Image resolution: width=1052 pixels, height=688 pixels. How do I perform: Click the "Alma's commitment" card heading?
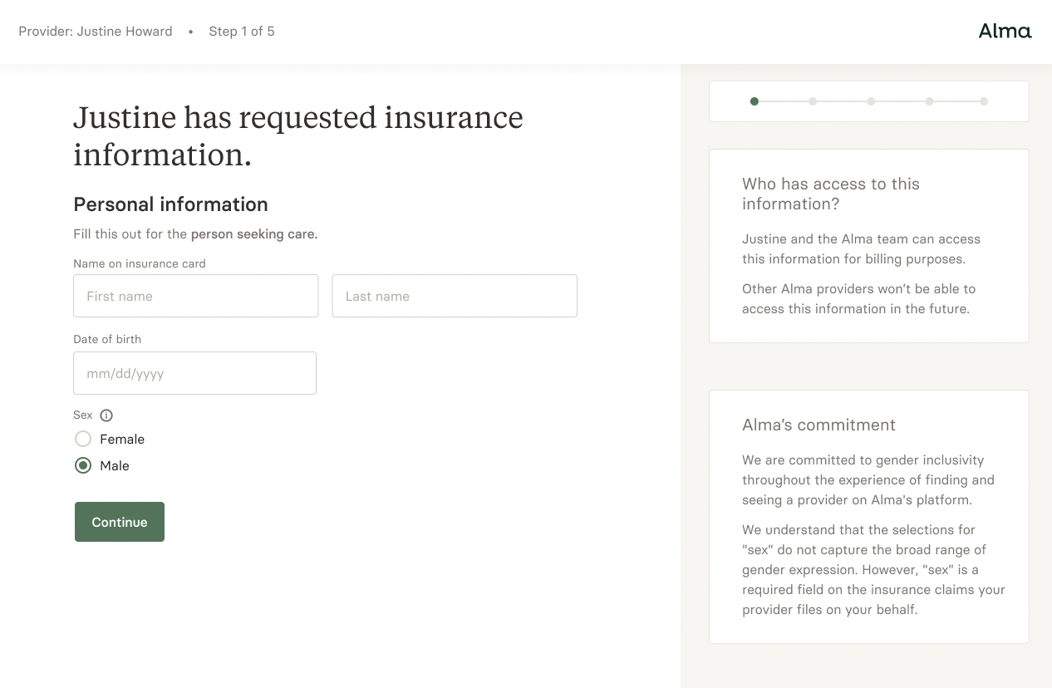[818, 425]
